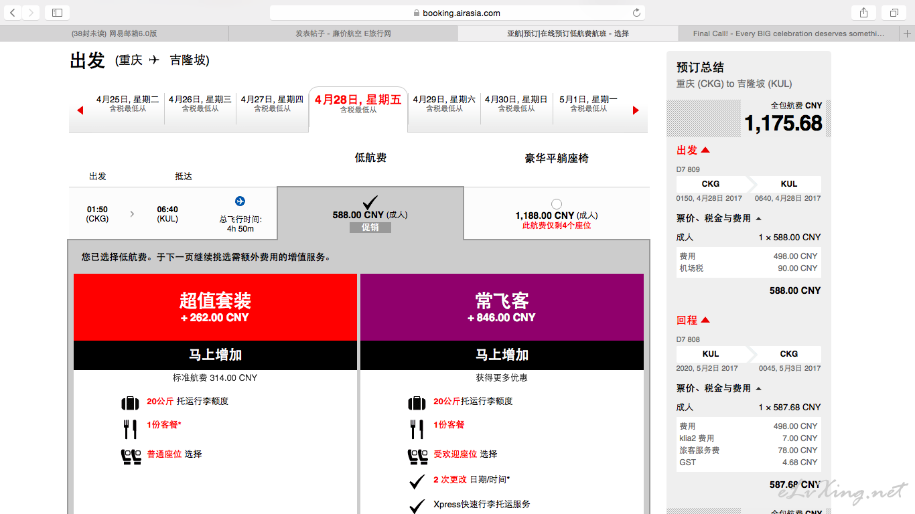Switch to the 发表帖子 廉价航空 browser tab
The height and width of the screenshot is (514, 915).
[x=343, y=33]
